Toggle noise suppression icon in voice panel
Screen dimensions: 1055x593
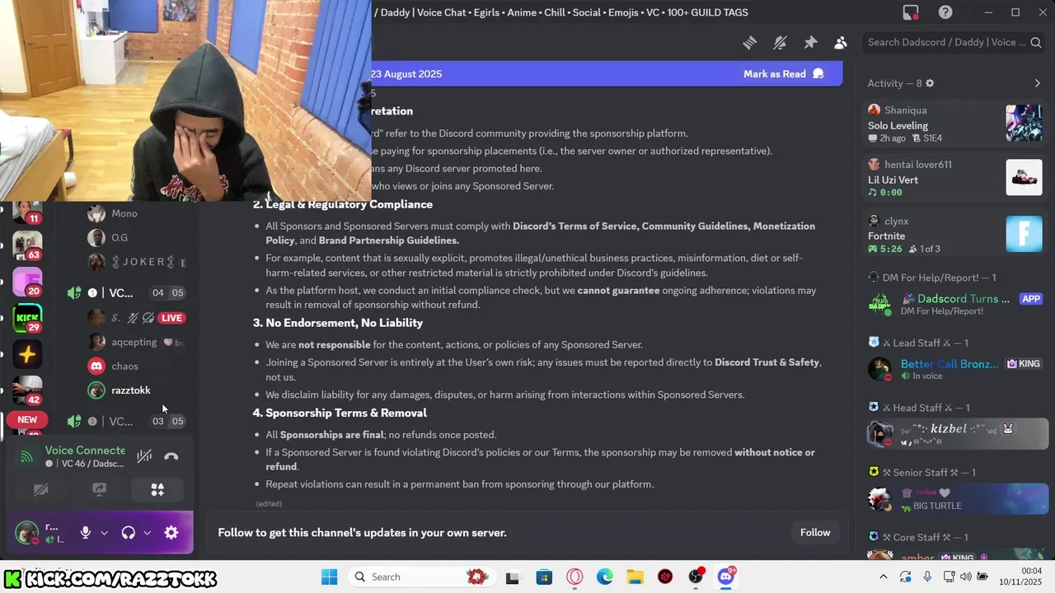[x=144, y=456]
